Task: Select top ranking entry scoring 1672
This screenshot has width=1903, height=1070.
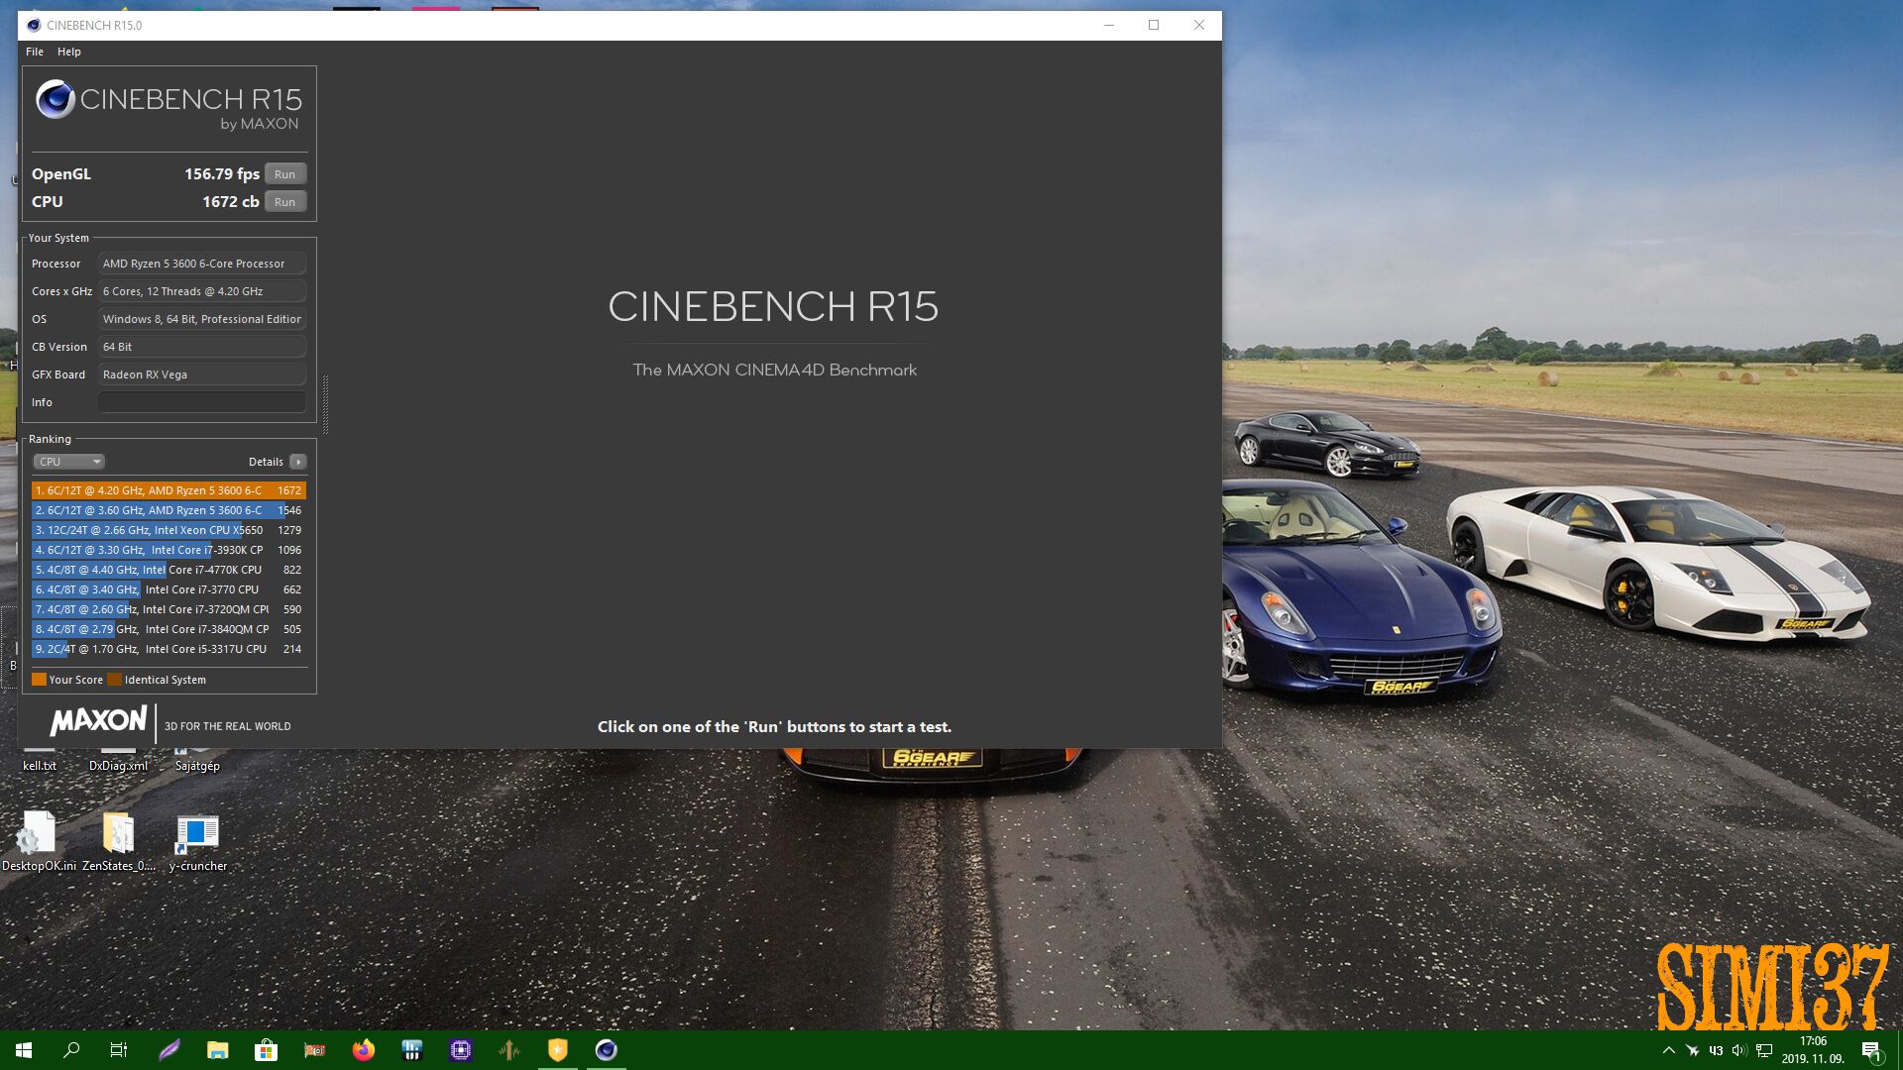Action: click(x=168, y=490)
